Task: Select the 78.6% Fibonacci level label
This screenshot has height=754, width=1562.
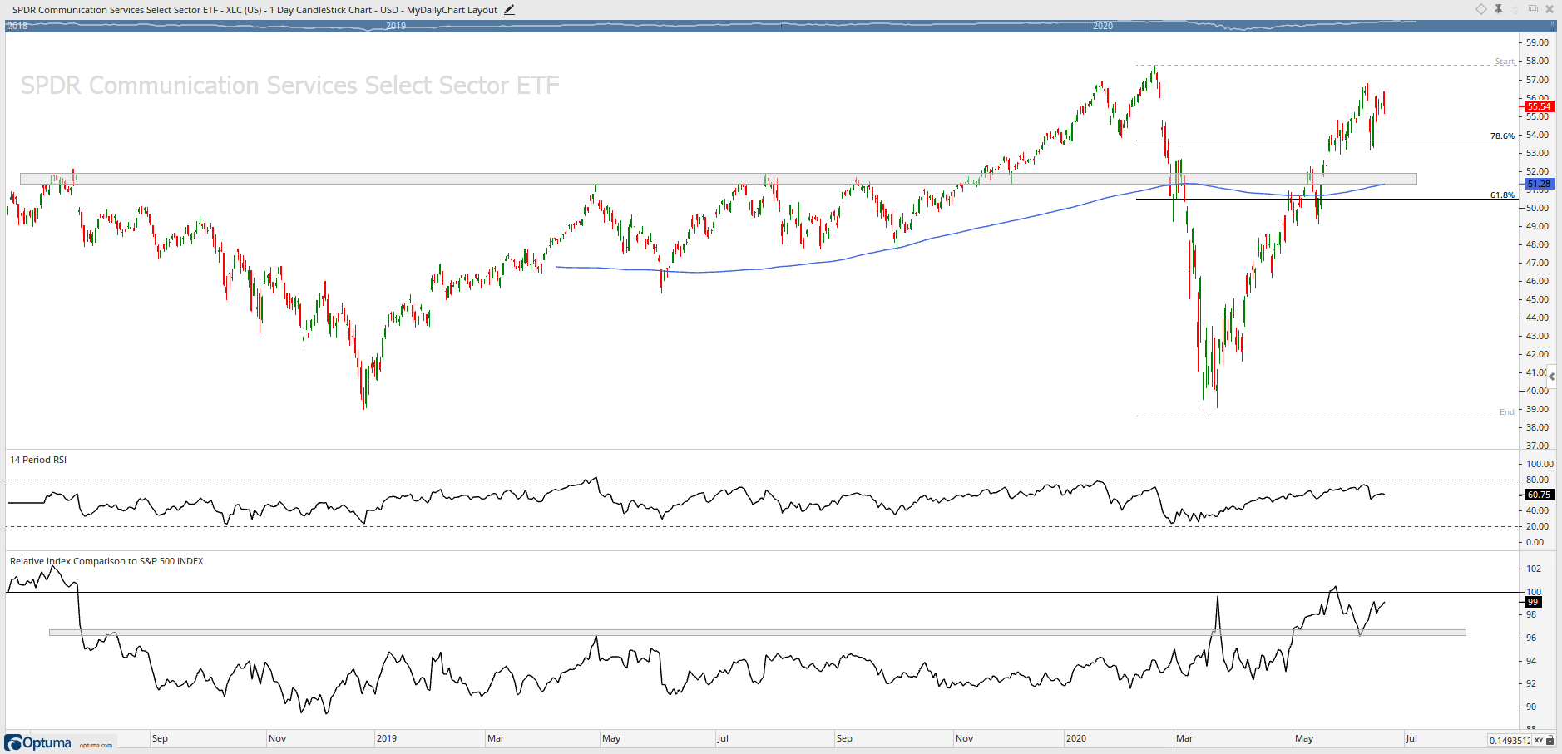Action: [x=1502, y=136]
